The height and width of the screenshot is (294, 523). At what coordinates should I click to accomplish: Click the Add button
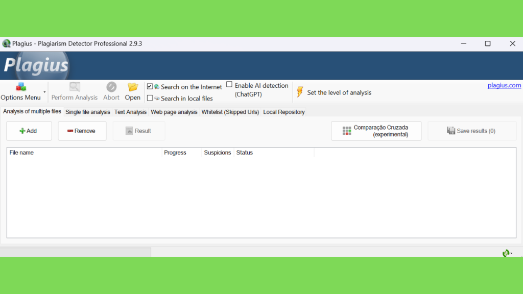[x=29, y=131]
